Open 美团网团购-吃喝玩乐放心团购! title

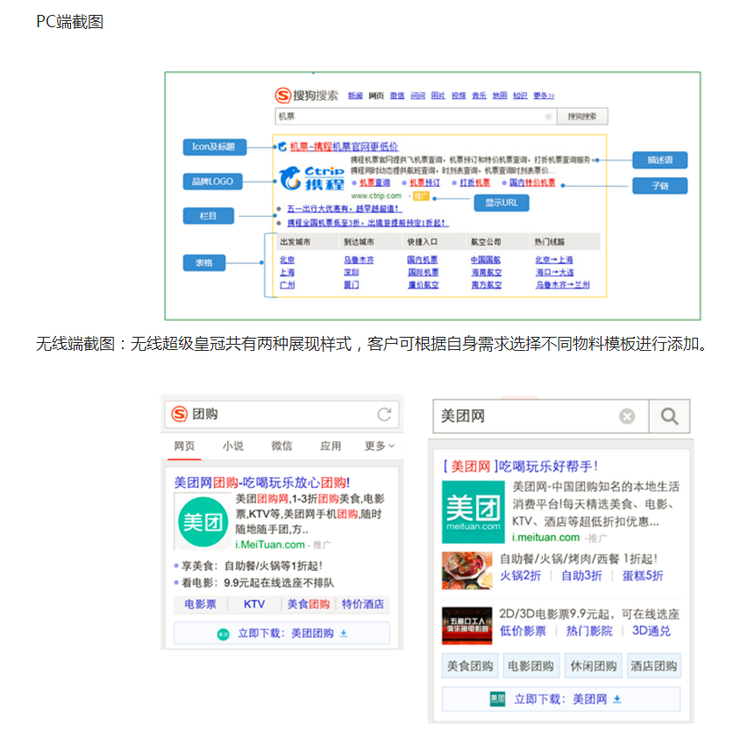coord(262,482)
